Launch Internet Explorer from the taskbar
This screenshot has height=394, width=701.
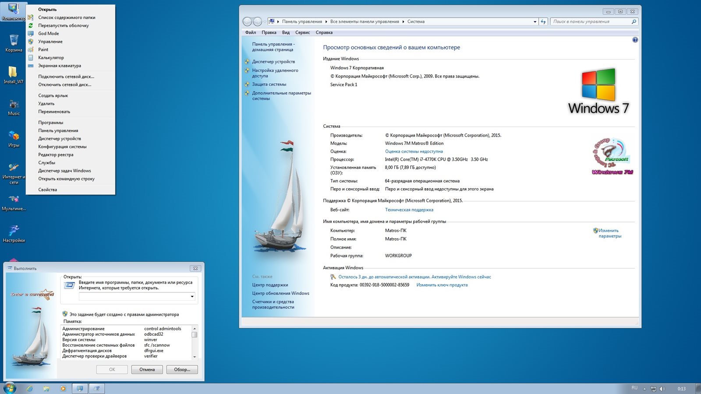click(x=30, y=388)
